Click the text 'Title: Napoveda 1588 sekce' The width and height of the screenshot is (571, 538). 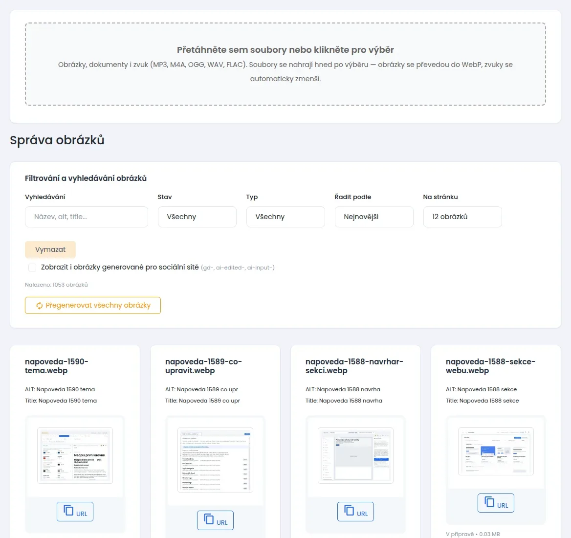tap(482, 401)
